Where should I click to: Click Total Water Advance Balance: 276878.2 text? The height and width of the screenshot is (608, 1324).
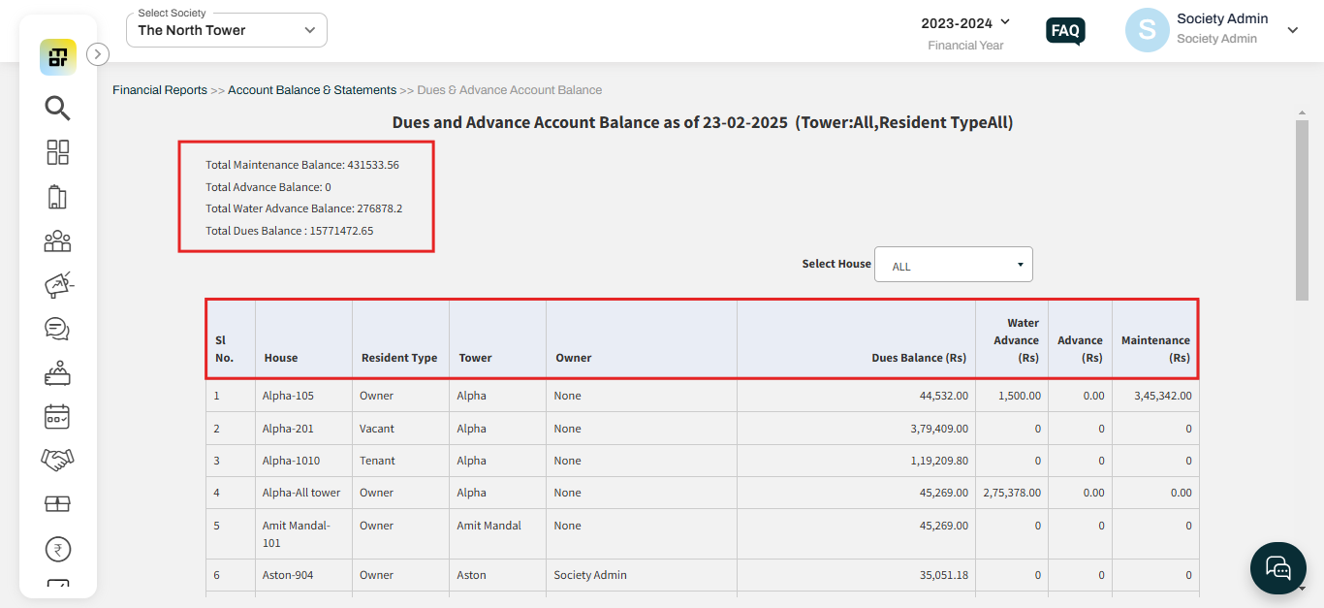pos(303,208)
